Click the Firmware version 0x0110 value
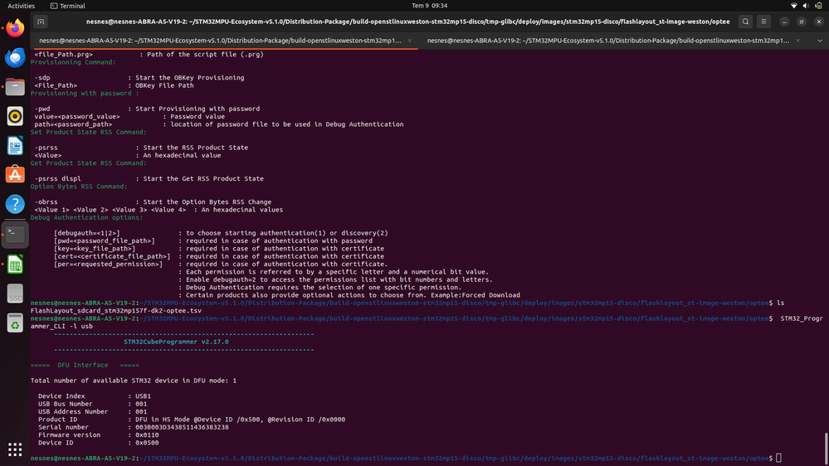This screenshot has width=829, height=466. click(147, 434)
